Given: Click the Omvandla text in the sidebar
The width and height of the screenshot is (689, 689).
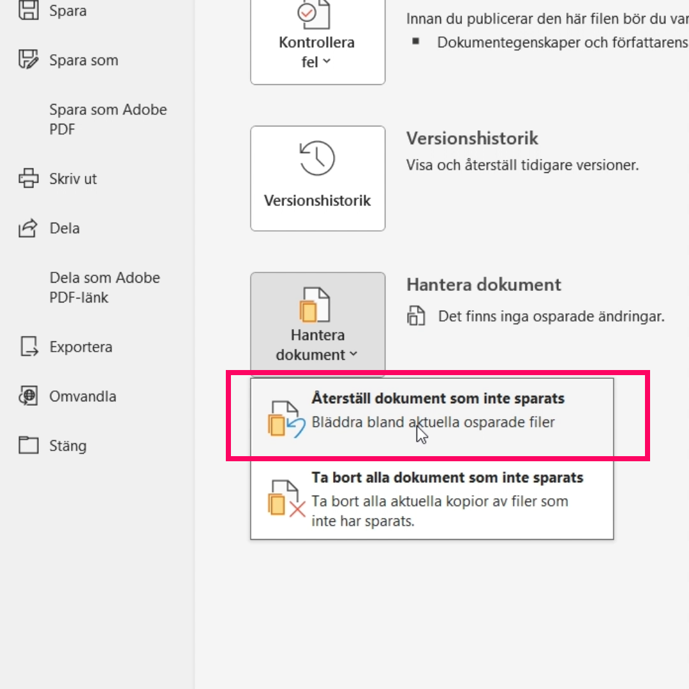Looking at the screenshot, I should (83, 396).
